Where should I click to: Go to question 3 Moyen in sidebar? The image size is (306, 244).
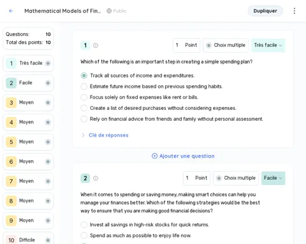[x=28, y=102]
